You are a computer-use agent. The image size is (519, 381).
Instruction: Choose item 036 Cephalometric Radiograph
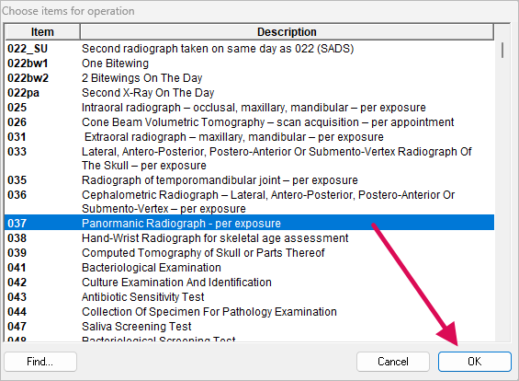249,202
